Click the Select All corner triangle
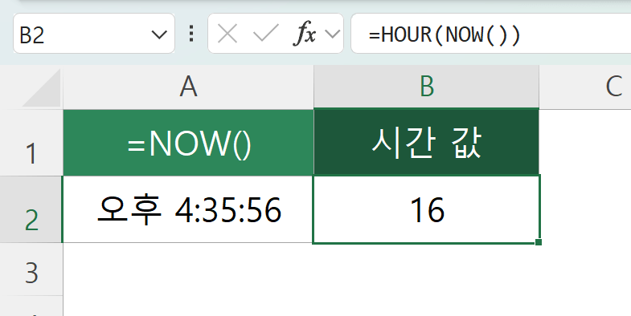 [42, 87]
